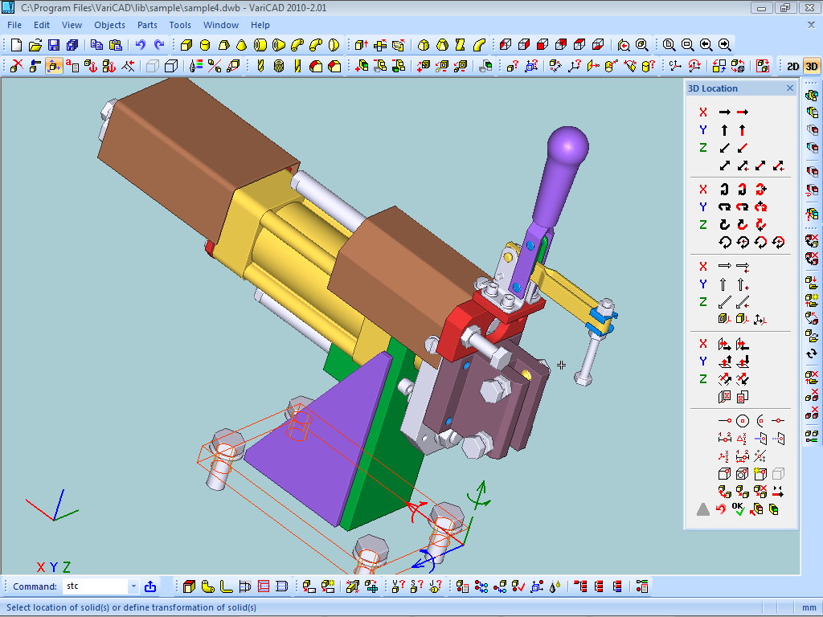
Task: Insert a cone solid primitive
Action: coord(241,45)
